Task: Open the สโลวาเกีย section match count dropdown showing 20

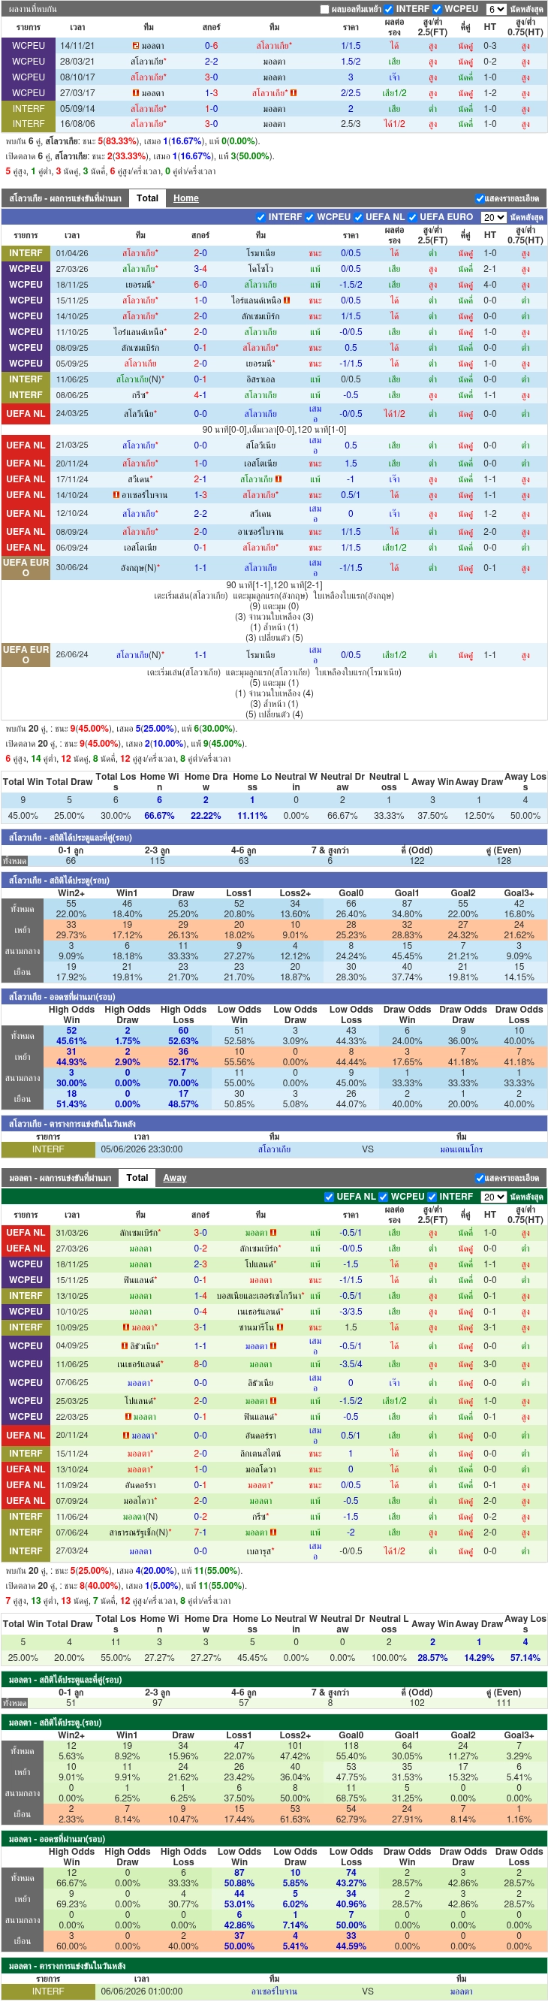Action: (494, 217)
